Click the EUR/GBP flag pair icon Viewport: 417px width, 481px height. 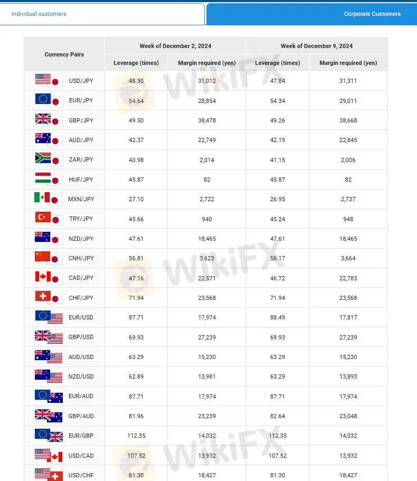tap(49, 436)
